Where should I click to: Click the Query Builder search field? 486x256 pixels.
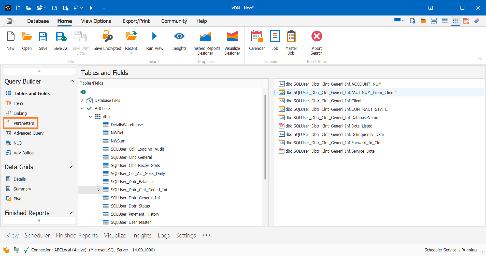pos(39,71)
